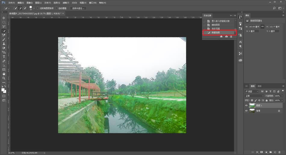Viewport: 286px width, 155px height.
Task: Click the 背景 layer thumbnail
Action: [252, 111]
